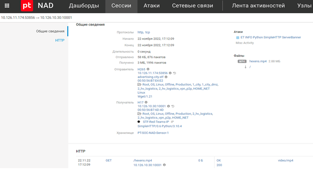Click download arrow under hexens.mp4
Screen dimensions: 313x171
pyautogui.click(x=245, y=67)
